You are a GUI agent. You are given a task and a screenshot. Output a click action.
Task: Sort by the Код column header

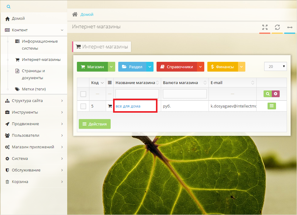pyautogui.click(x=95, y=83)
